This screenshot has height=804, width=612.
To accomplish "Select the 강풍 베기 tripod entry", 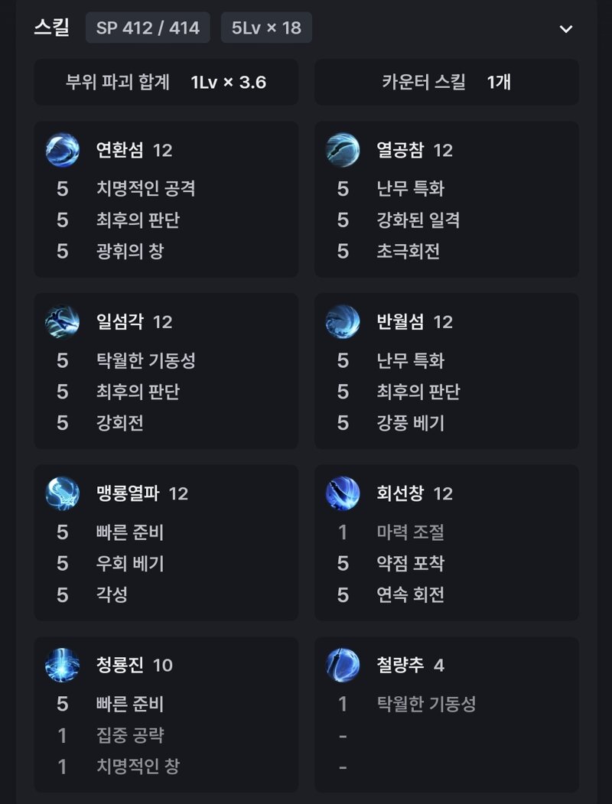I will (411, 423).
